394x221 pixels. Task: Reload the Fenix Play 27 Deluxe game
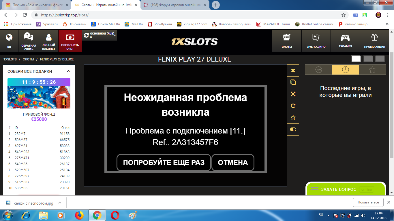[x=293, y=106]
